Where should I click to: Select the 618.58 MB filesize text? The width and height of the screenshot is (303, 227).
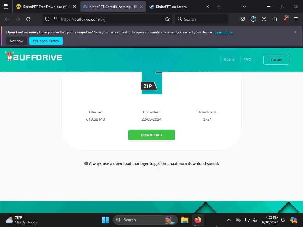click(96, 119)
